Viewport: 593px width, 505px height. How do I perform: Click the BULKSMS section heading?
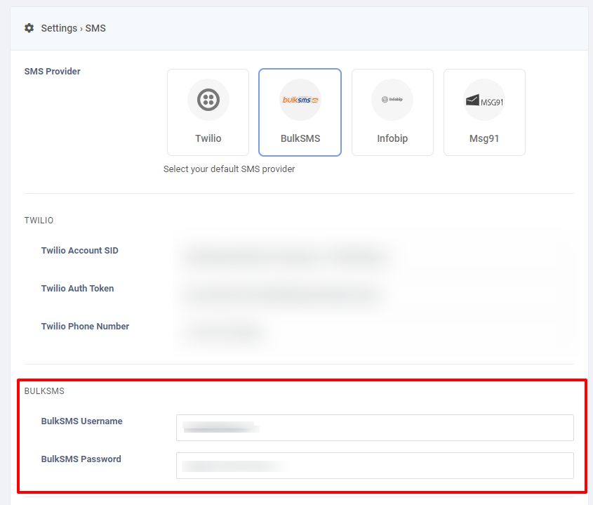[x=44, y=391]
